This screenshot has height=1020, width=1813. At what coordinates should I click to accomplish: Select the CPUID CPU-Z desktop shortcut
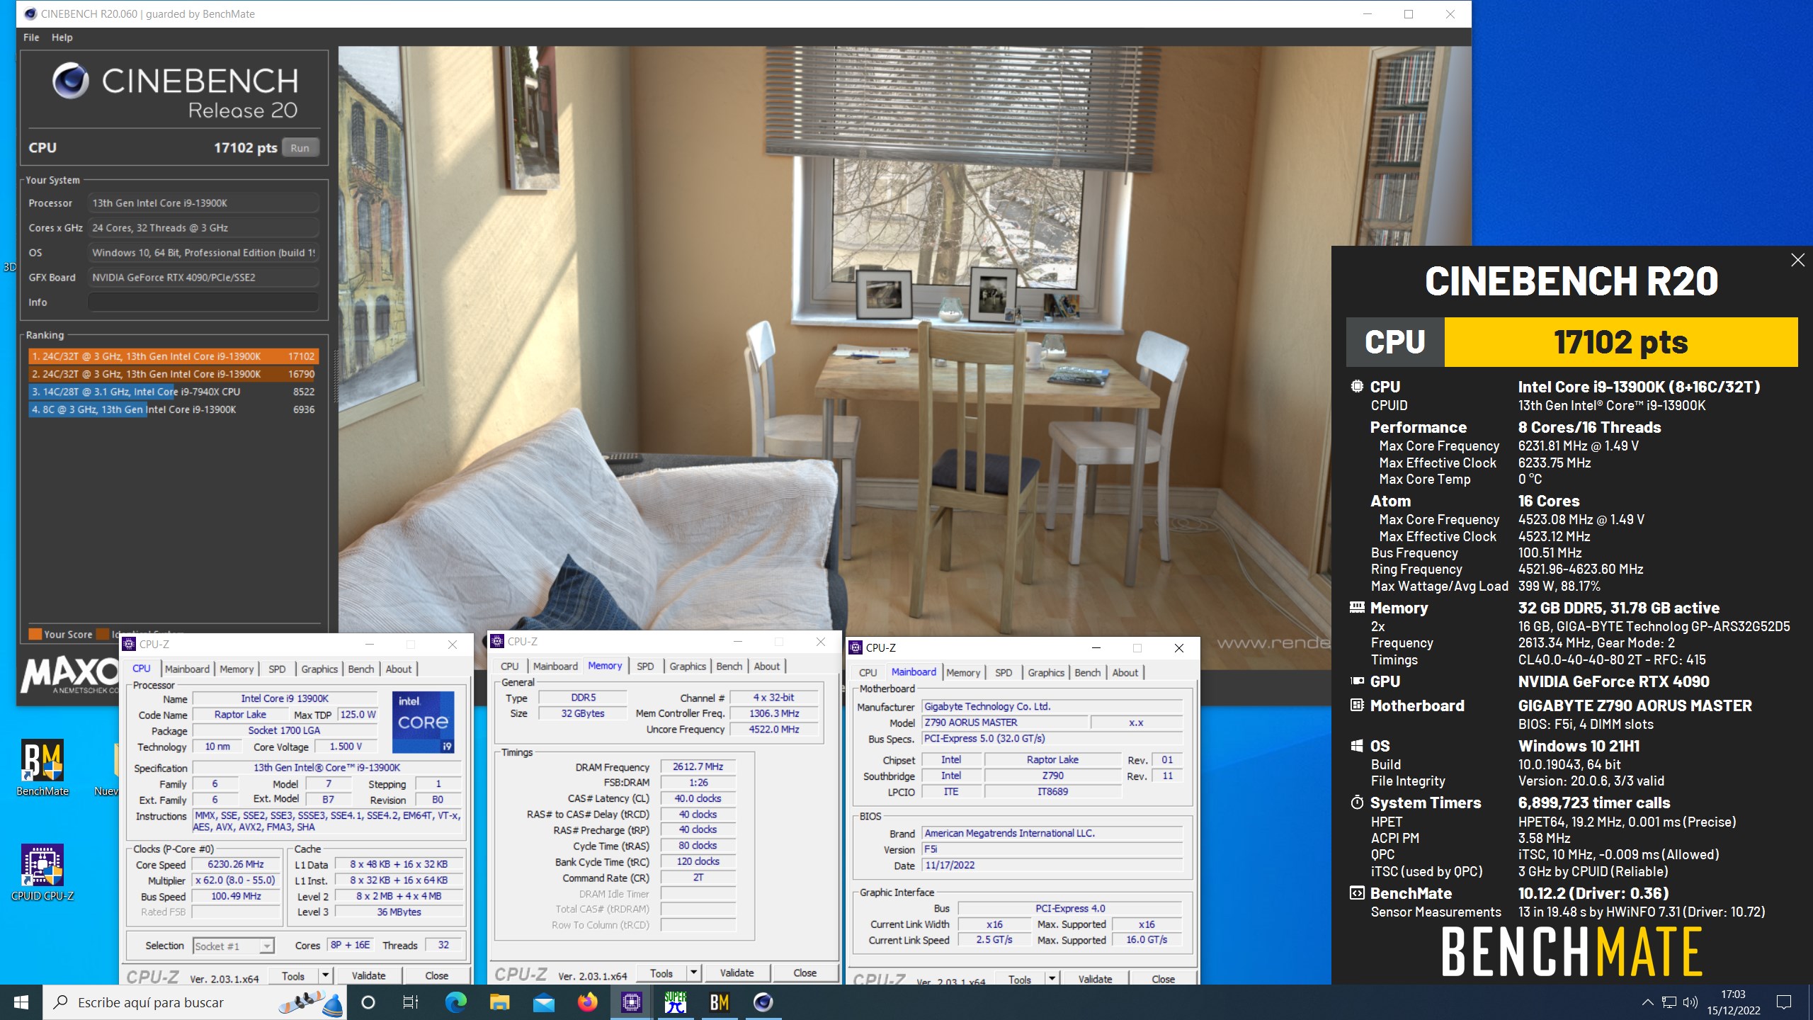point(42,873)
